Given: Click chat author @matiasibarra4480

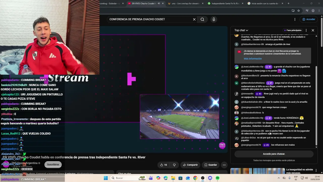Looking at the screenshot, I should [x=251, y=123].
